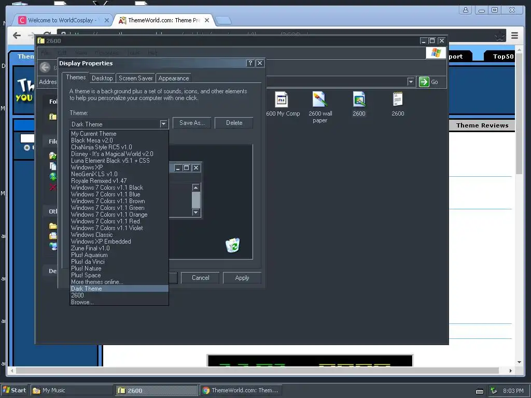This screenshot has height=398, width=531.
Task: Select 'Plus! Aquarium' in theme list
Action: [119, 255]
